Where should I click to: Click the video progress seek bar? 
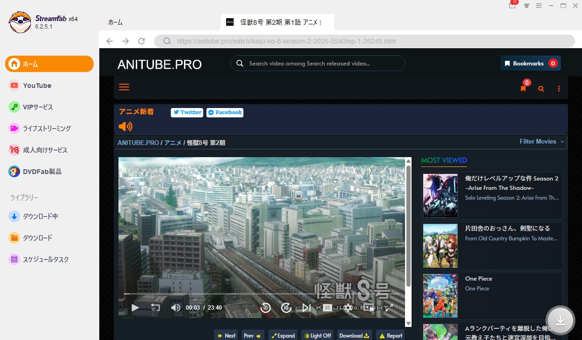[262, 294]
